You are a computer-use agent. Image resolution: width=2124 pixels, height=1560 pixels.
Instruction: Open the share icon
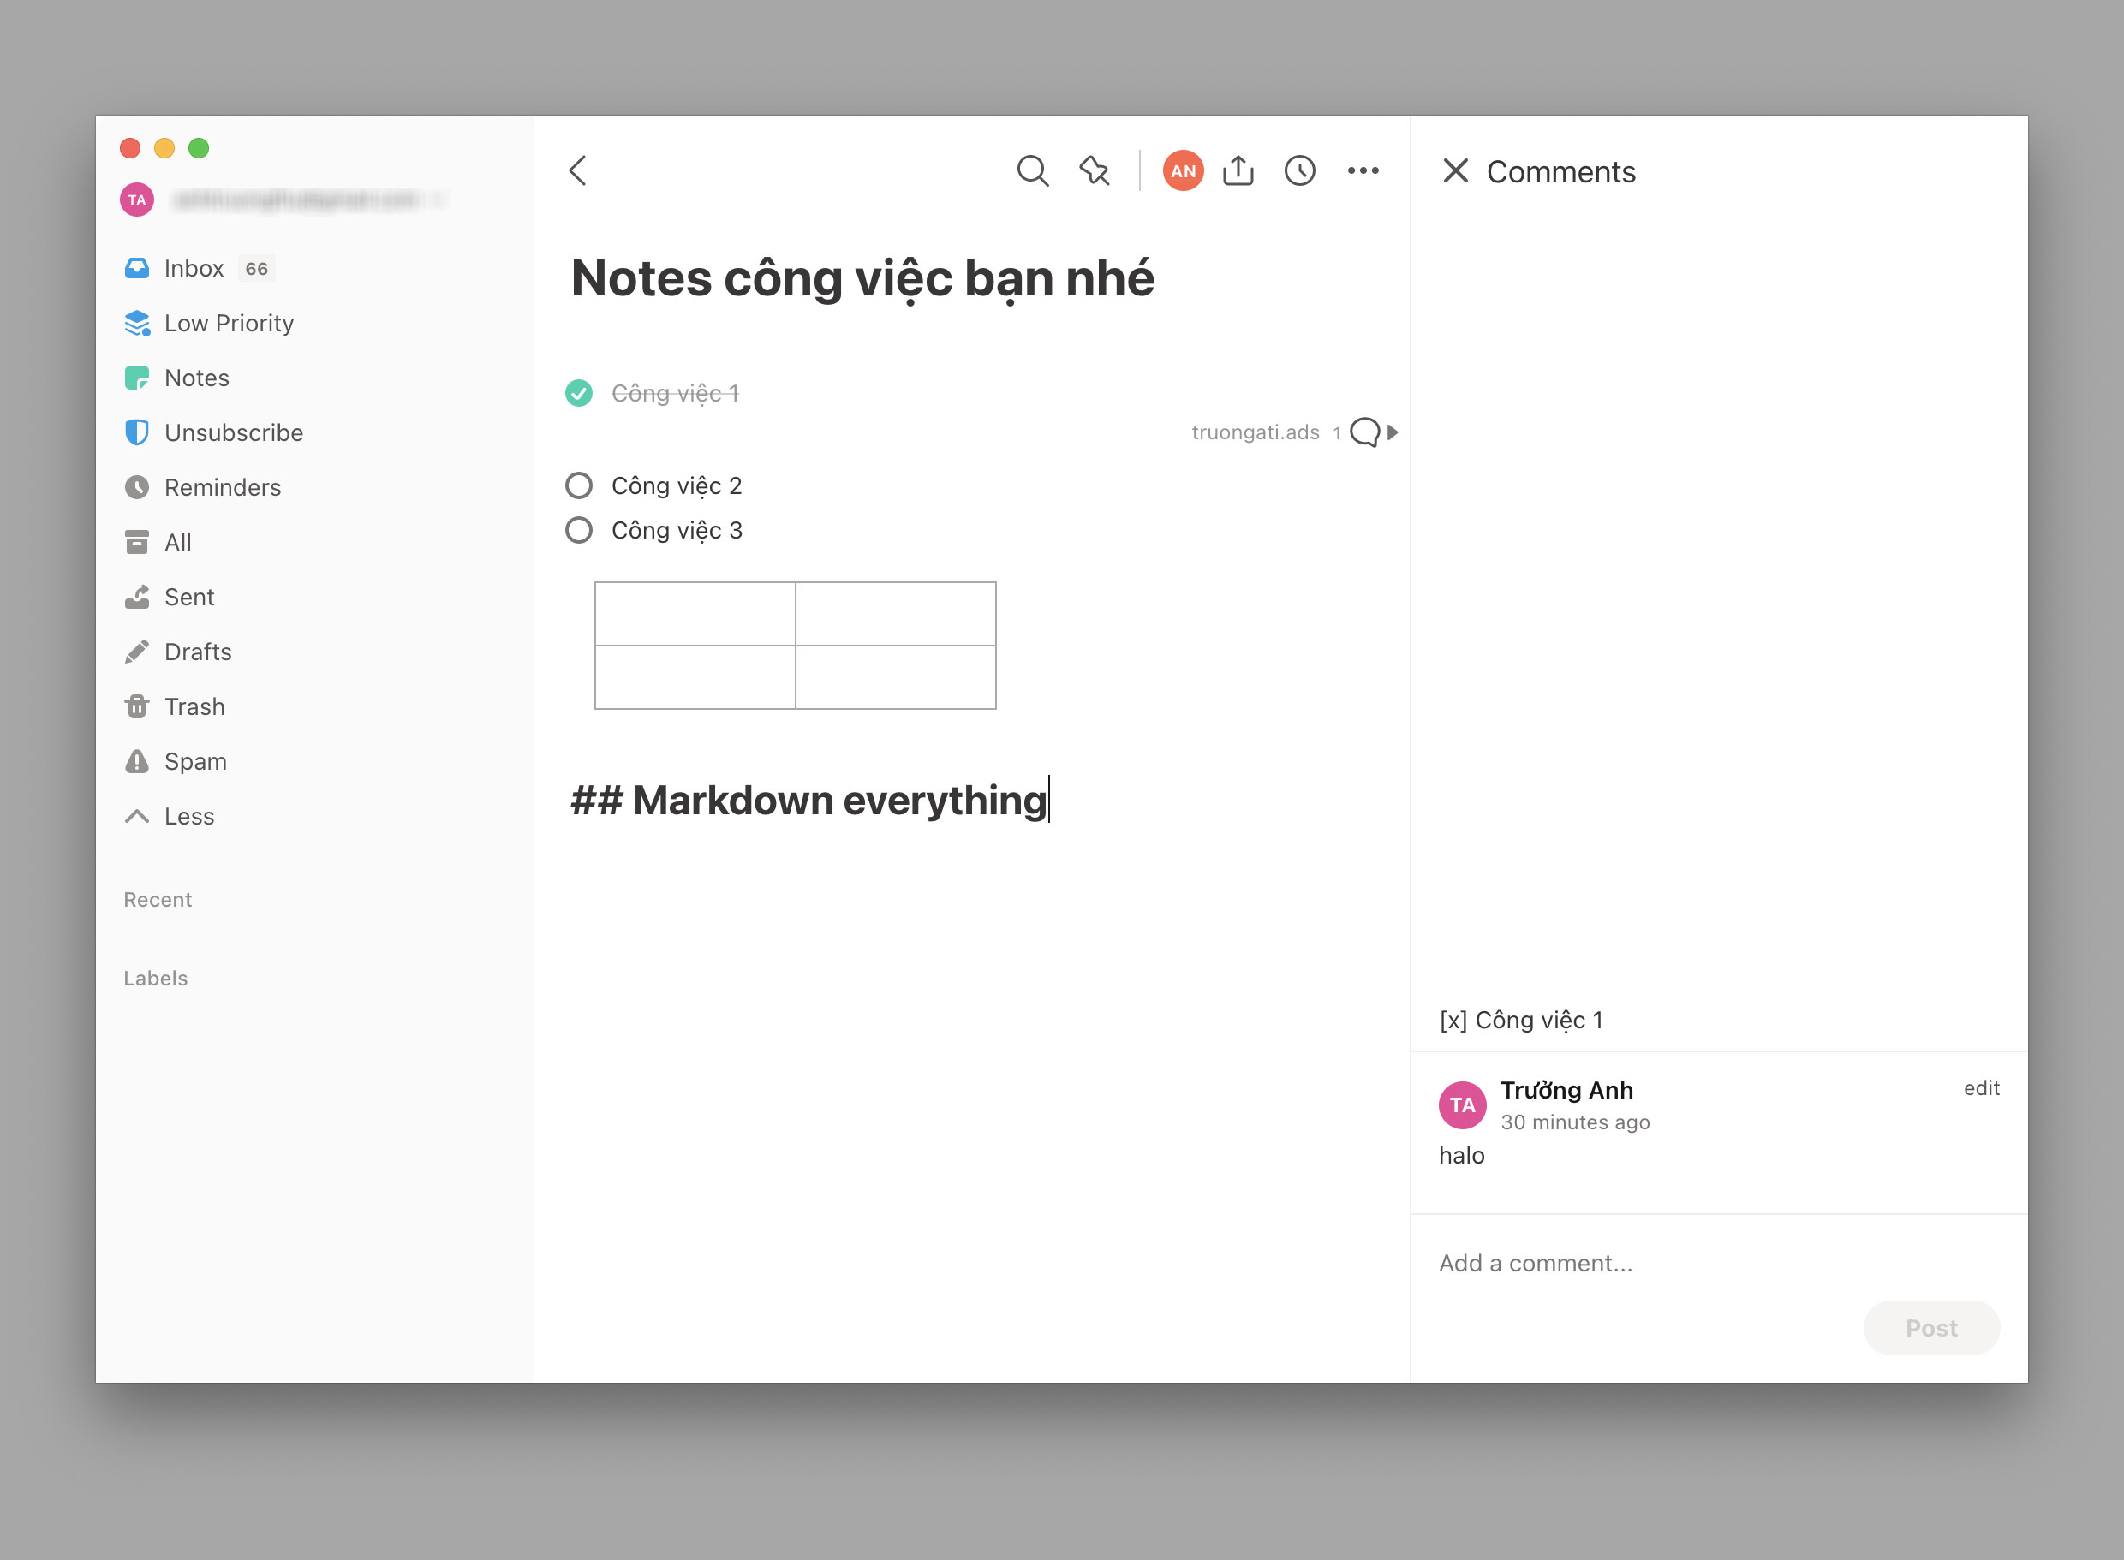tap(1239, 171)
